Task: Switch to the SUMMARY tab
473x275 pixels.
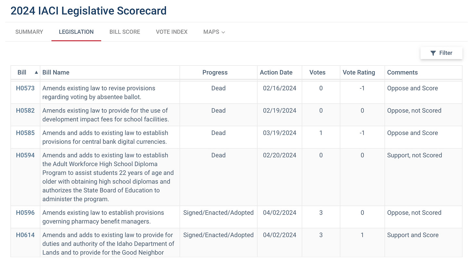Action: pos(29,32)
